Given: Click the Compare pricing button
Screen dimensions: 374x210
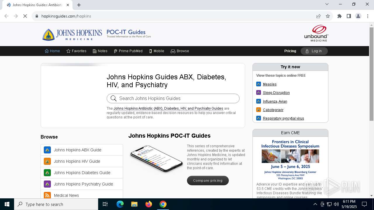Looking at the screenshot, I should 208,181.
